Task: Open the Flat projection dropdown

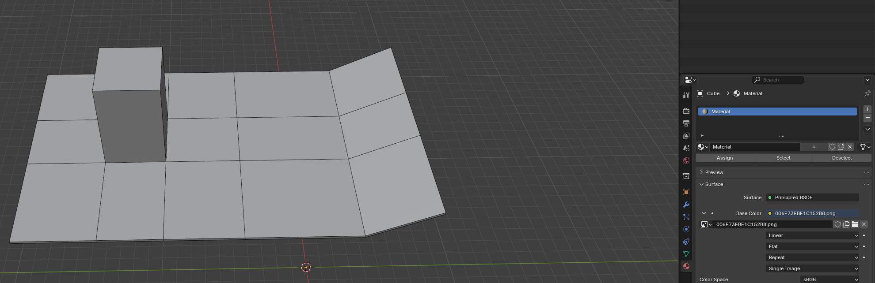Action: (x=812, y=246)
